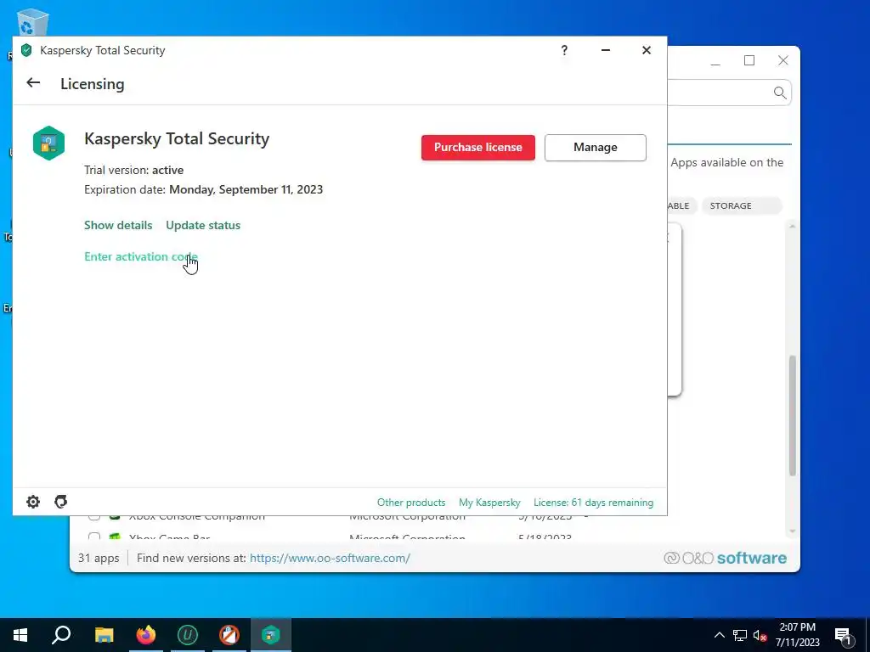Select STORAGE filter in O&O window
The image size is (870, 652).
tap(742, 205)
